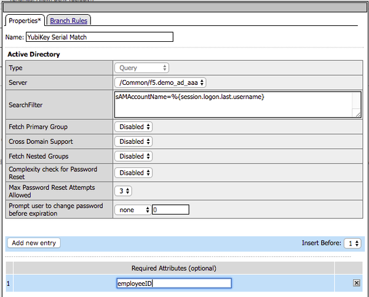This screenshot has width=369, height=297.
Task: Open the Cross Domain Support dropdown
Action: tap(133, 141)
